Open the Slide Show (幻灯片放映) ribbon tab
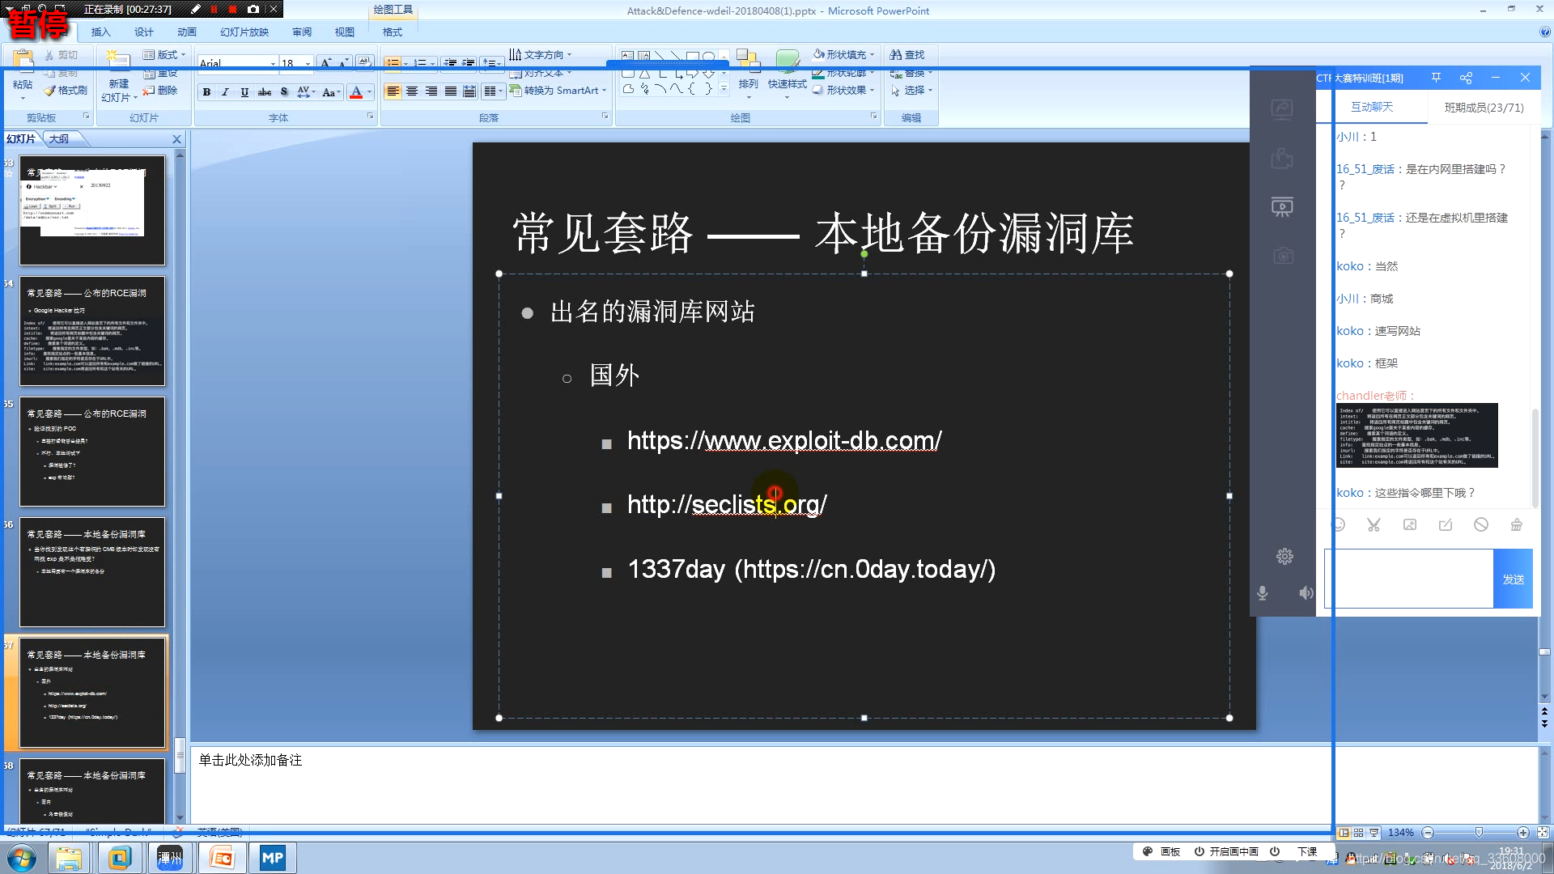Viewport: 1554px width, 874px height. pos(244,32)
